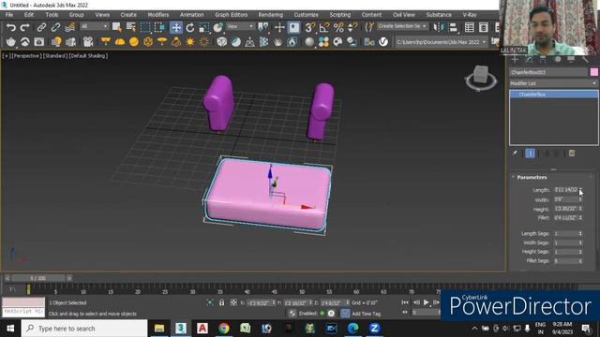Click the pink object color swatch
The width and height of the screenshot is (600, 337).
click(x=593, y=72)
